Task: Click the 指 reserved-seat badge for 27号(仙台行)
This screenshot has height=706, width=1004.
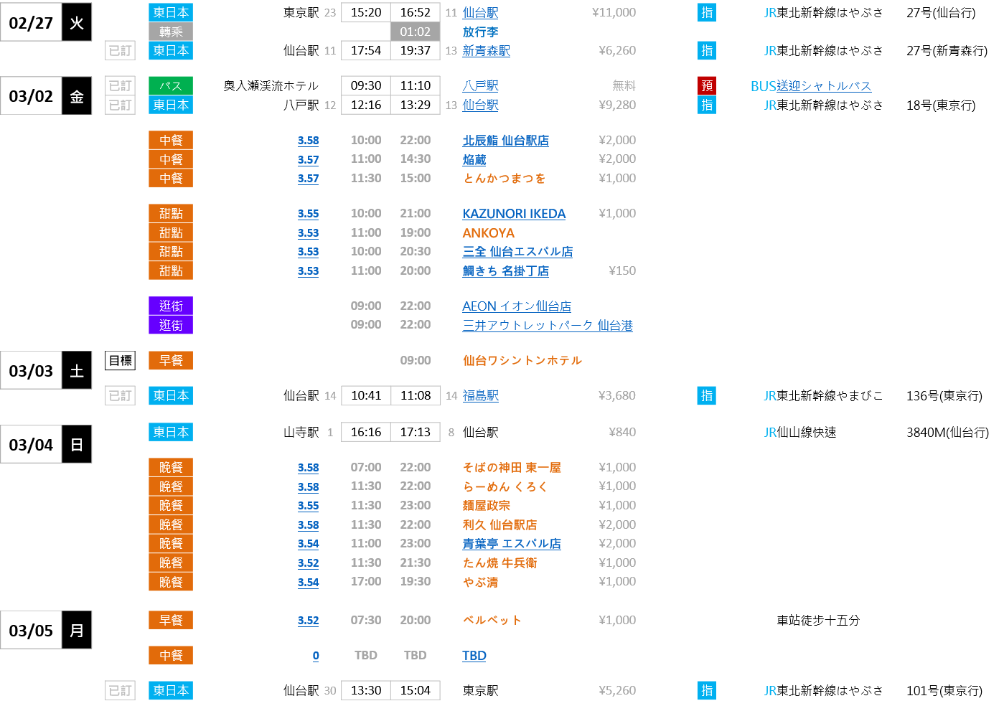Action: 707,12
